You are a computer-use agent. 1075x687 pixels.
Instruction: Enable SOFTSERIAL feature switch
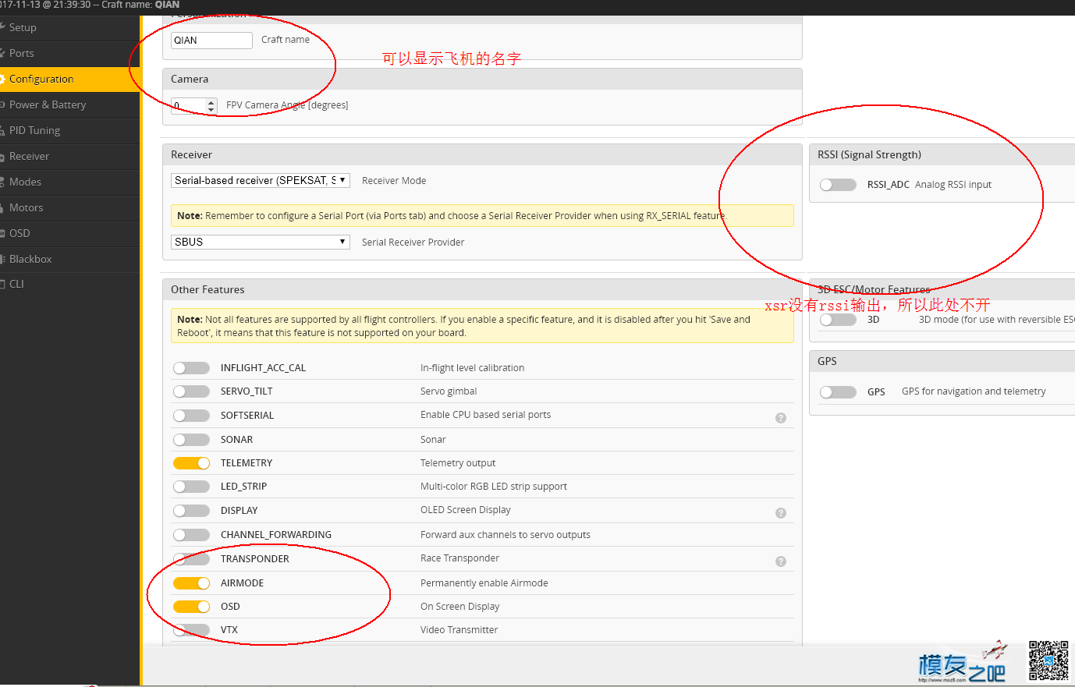coord(191,416)
